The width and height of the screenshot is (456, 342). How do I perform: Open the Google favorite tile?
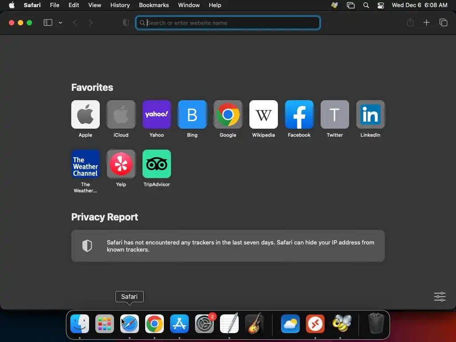pyautogui.click(x=228, y=114)
